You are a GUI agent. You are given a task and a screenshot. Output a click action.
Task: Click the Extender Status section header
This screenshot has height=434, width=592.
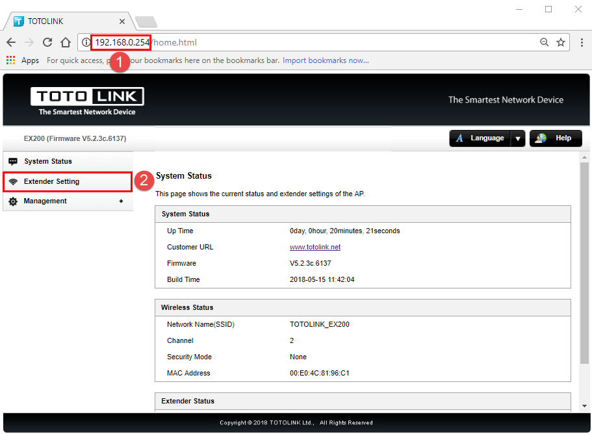363,401
